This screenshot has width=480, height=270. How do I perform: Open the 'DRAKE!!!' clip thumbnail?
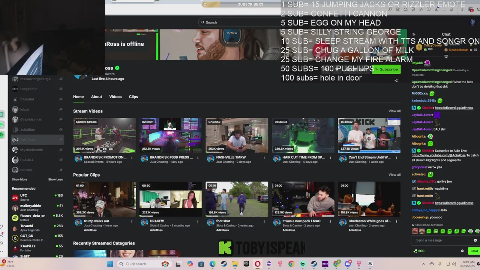coord(171,199)
